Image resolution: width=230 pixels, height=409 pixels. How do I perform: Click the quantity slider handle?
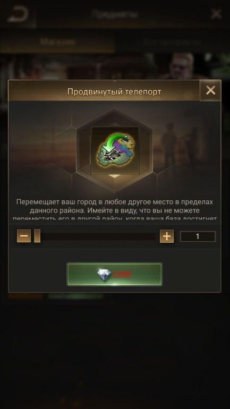click(x=37, y=236)
